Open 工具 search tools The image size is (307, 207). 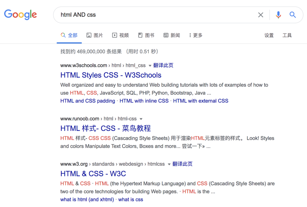pos(287,35)
